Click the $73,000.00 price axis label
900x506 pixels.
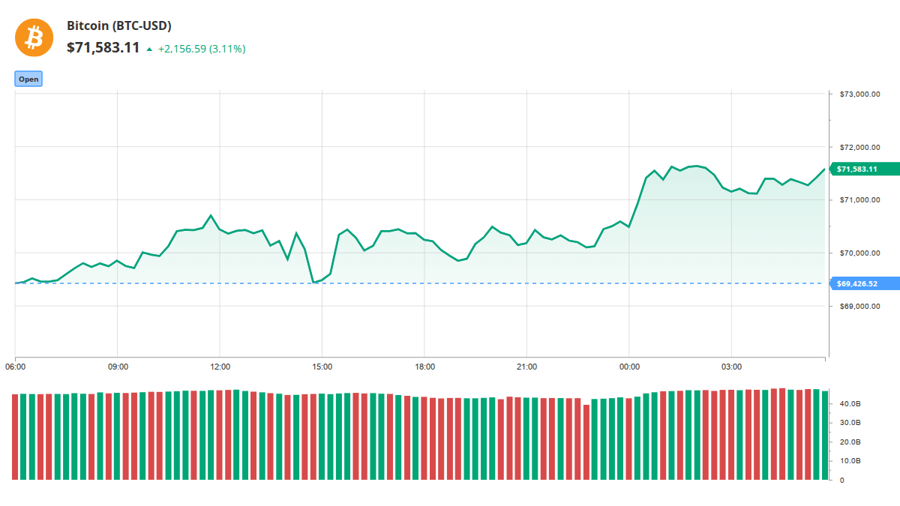coord(859,94)
